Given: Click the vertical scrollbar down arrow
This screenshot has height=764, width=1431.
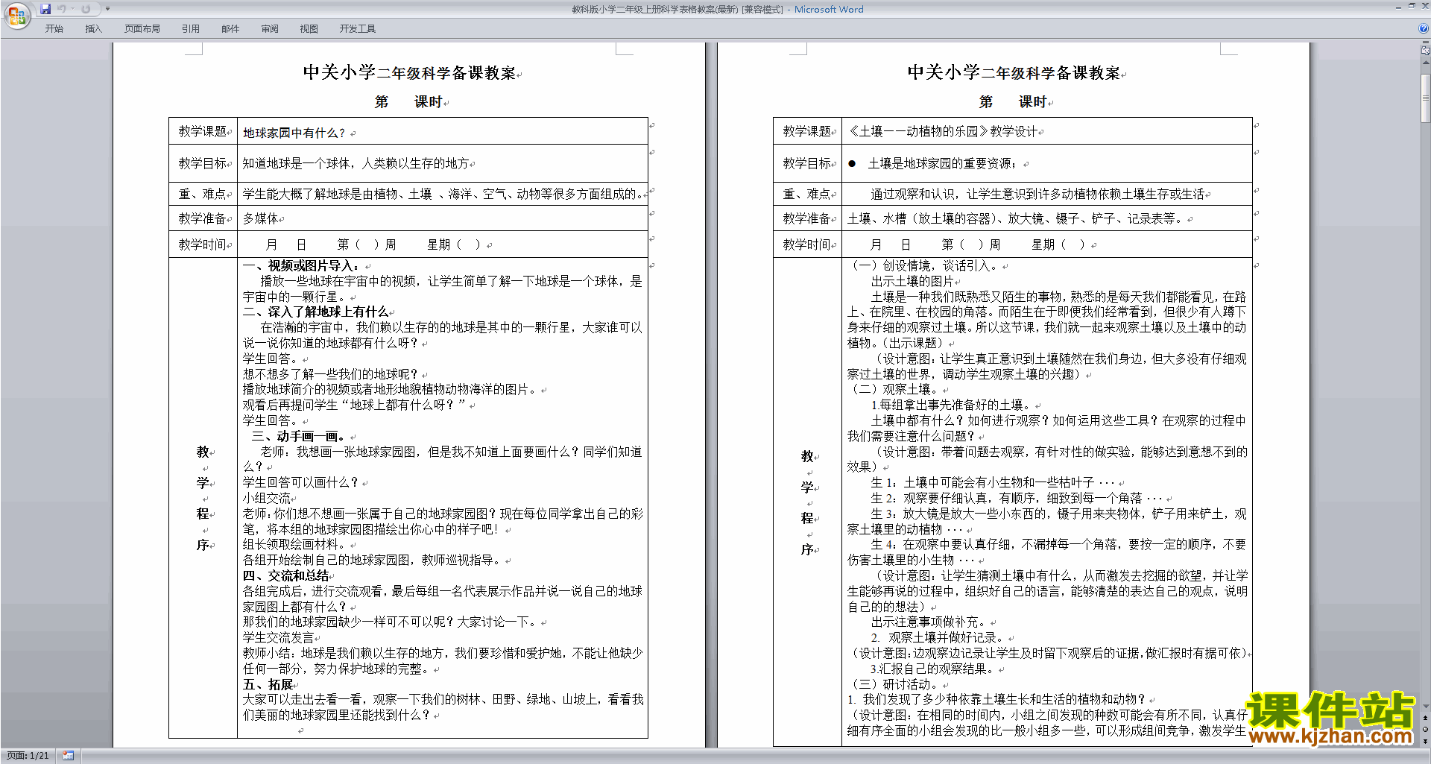Looking at the screenshot, I should point(1425,707).
